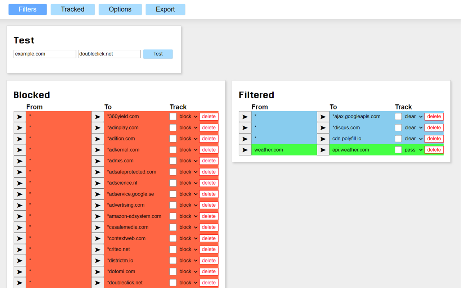This screenshot has height=288, width=461.
Task: Remove the *districtm.io rule with delete
Action: [x=209, y=261]
